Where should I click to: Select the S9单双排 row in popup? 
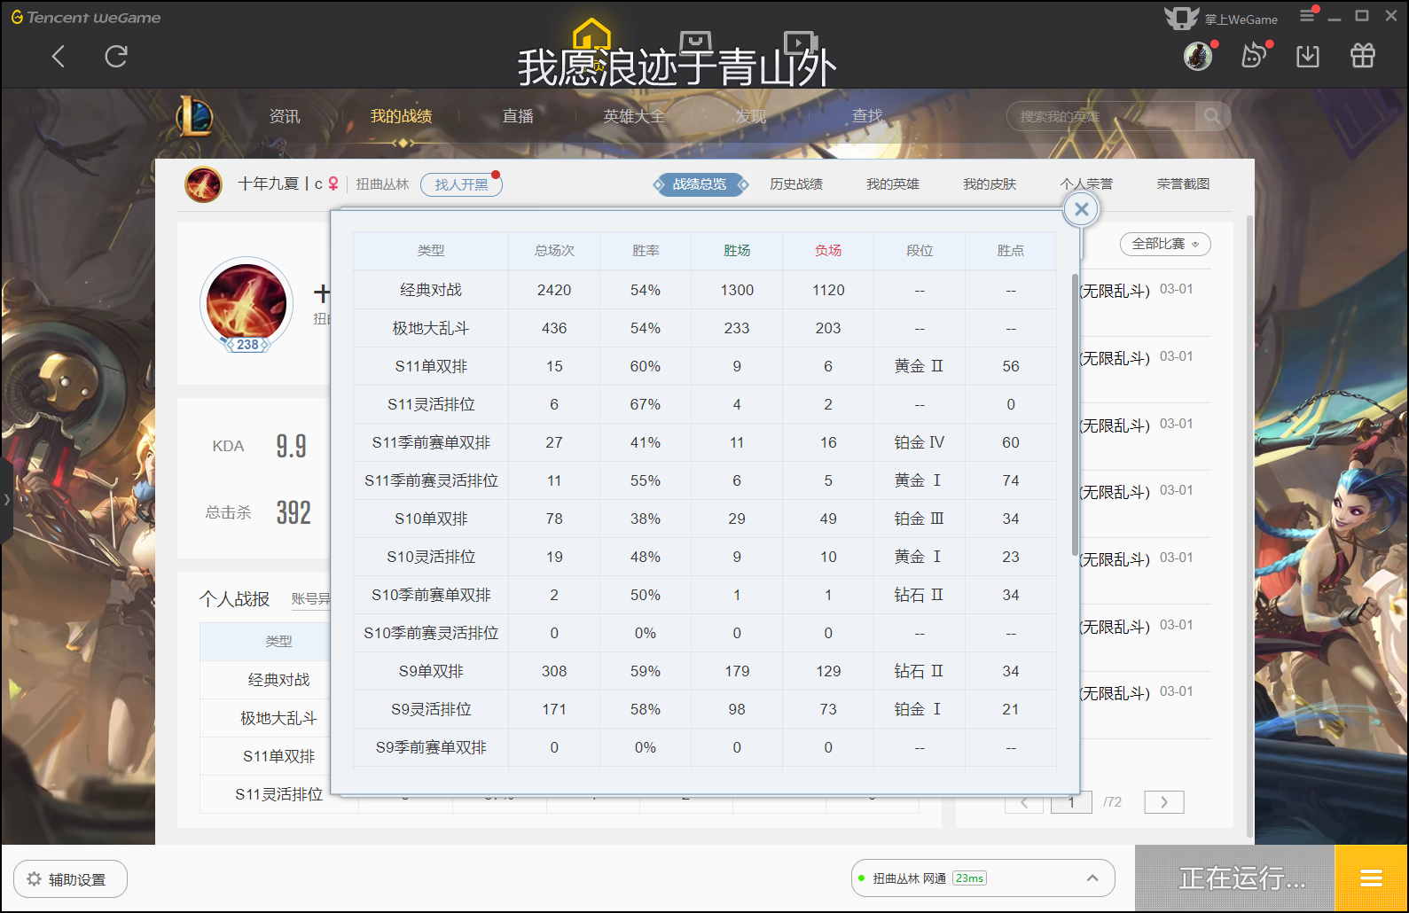tap(705, 671)
